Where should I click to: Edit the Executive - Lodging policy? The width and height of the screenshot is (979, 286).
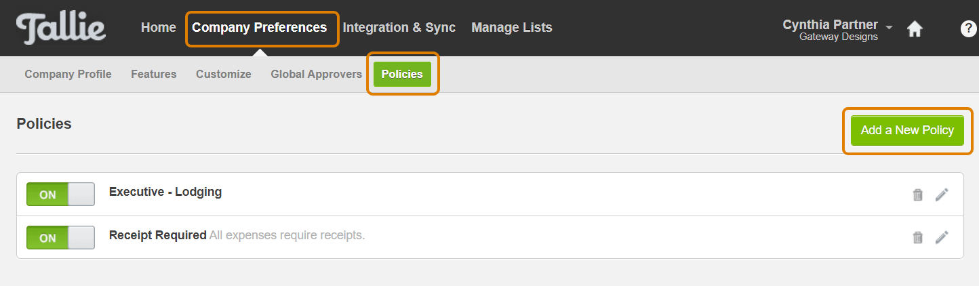pyautogui.click(x=942, y=195)
